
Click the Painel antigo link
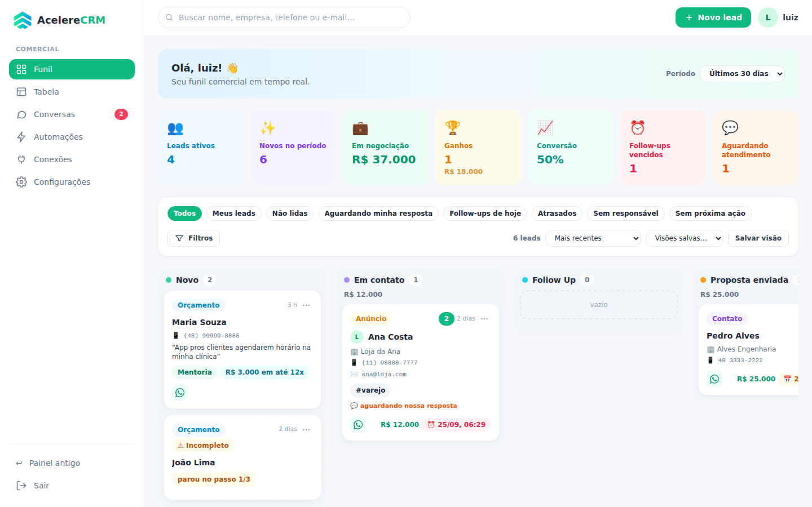tap(72, 463)
